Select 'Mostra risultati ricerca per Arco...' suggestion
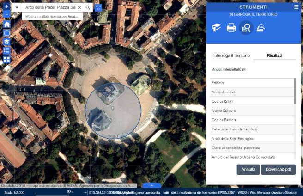The width and height of the screenshot is (303, 196). pyautogui.click(x=52, y=17)
